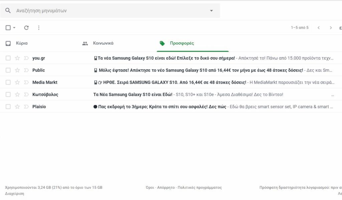Star the Public email
This screenshot has height=200, width=342.
[17, 70]
